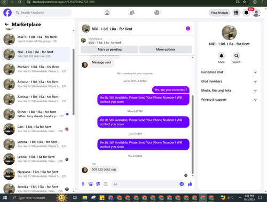
Task: Send a thumbs-up like
Action: pos(190,184)
